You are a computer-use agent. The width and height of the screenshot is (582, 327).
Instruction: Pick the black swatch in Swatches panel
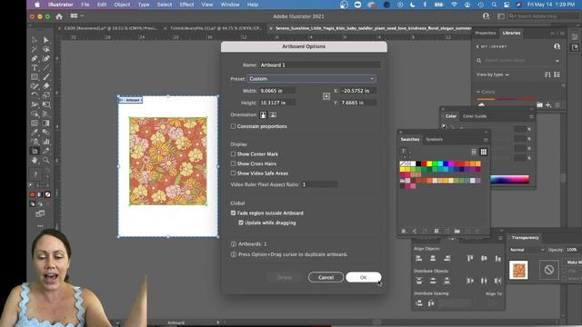click(418, 163)
